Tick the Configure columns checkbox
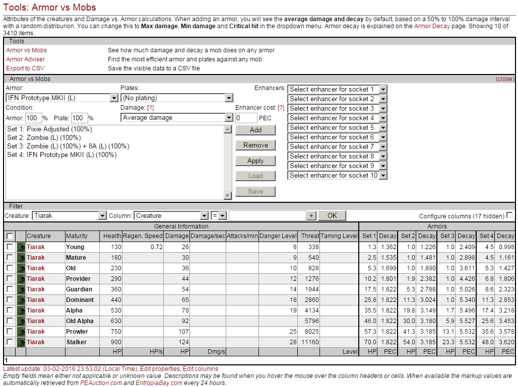This screenshot has height=387, width=518. click(509, 215)
